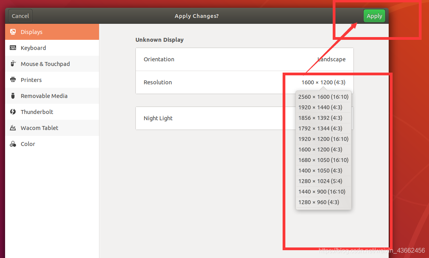Click the Printers icon in sidebar

coord(13,80)
